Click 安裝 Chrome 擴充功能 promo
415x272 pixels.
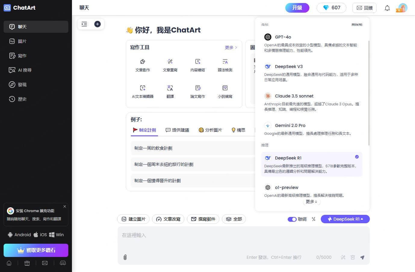click(36, 215)
